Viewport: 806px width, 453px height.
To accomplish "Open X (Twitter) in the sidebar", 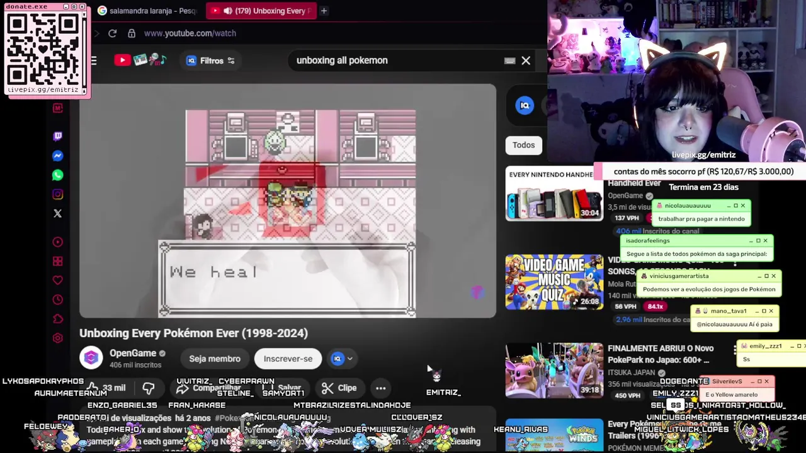I will (58, 214).
